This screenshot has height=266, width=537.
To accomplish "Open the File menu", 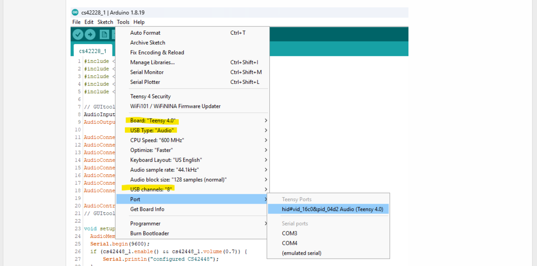I will pos(76,22).
